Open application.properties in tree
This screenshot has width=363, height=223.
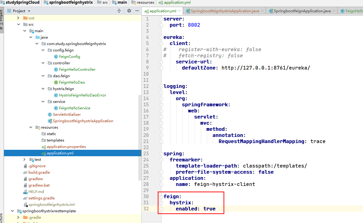click(x=66, y=147)
